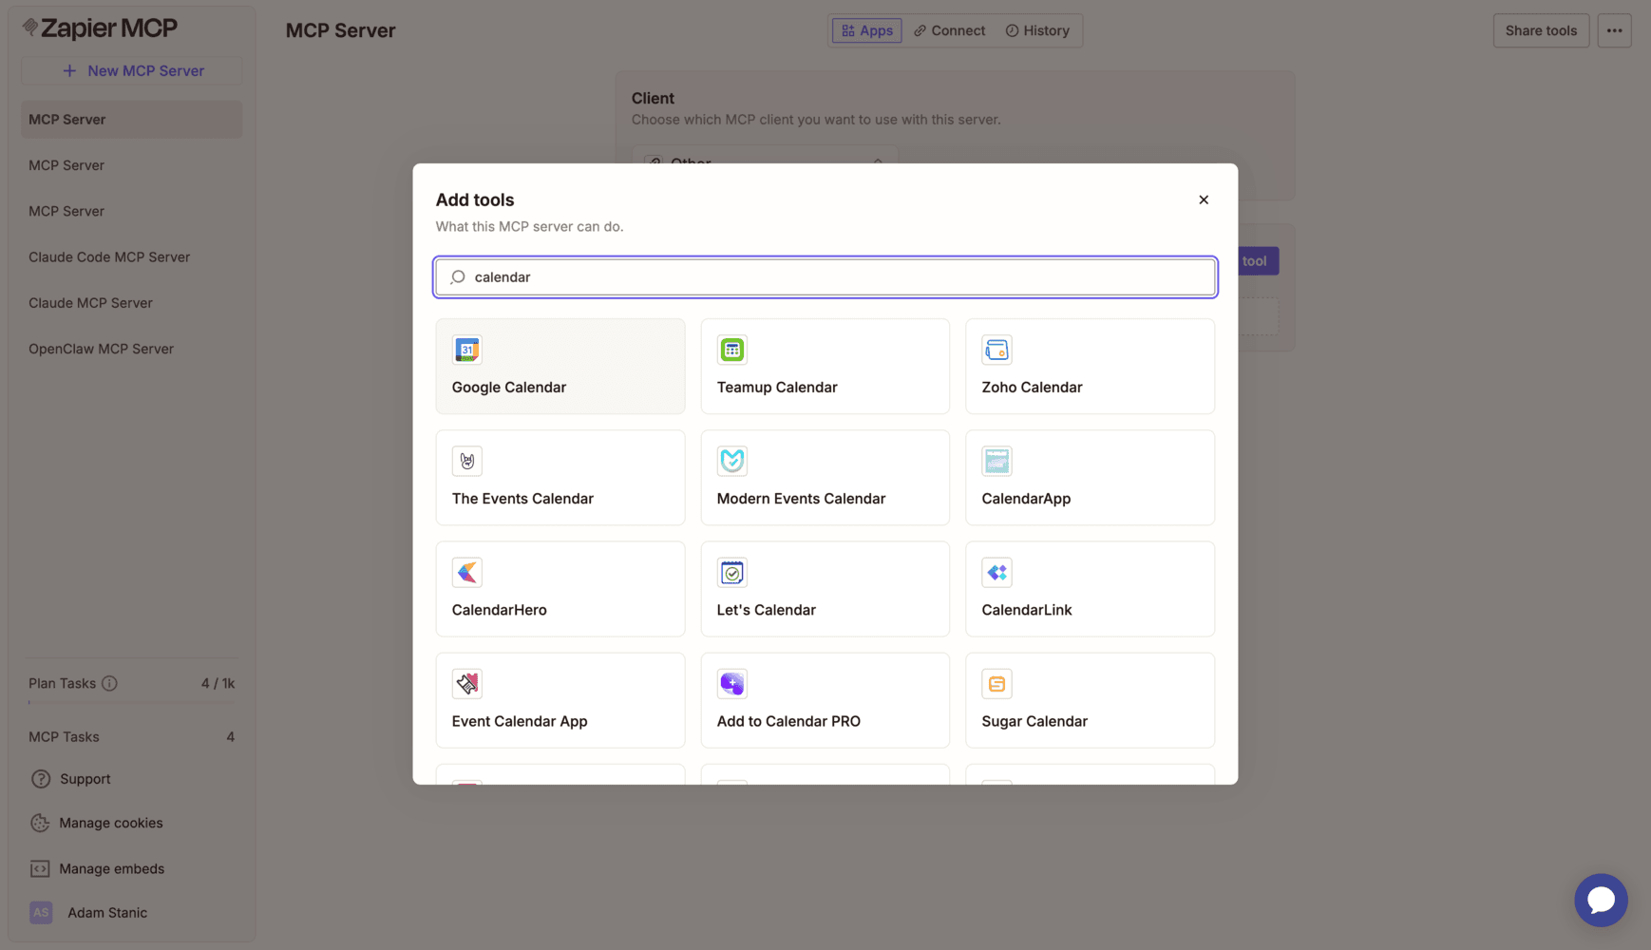Click the Manage embeds icon
1651x950 pixels.
pos(40,868)
